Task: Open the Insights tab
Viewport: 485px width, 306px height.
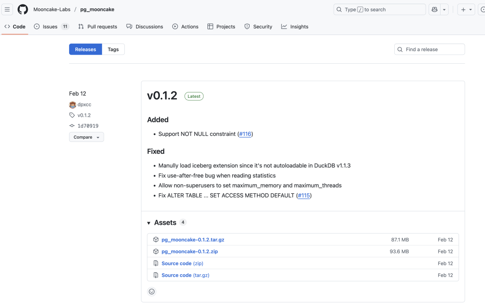Action: pyautogui.click(x=295, y=27)
